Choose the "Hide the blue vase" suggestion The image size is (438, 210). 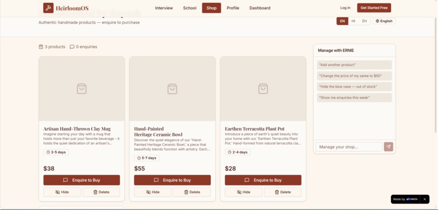click(x=354, y=87)
